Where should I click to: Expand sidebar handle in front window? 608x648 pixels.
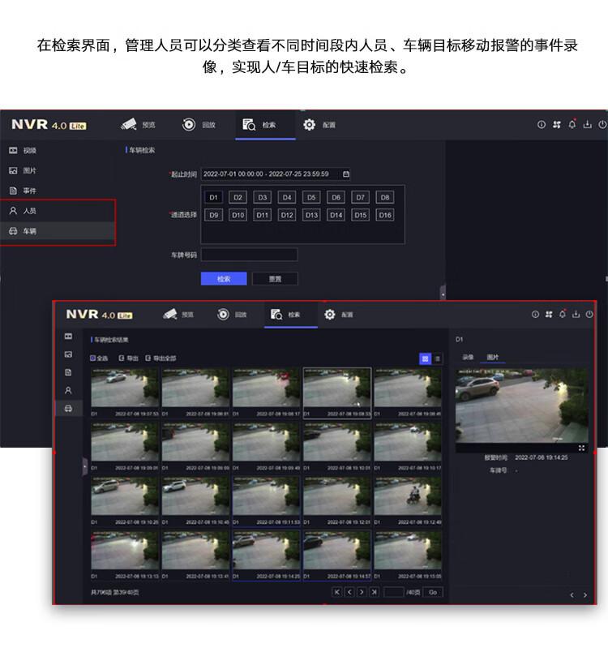pyautogui.click(x=85, y=466)
